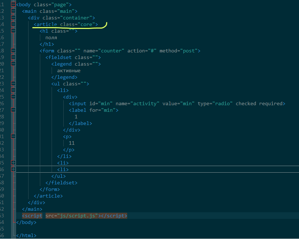Click the closing </form> tag
The width and height of the screenshot is (299, 239).
[x=50, y=189]
